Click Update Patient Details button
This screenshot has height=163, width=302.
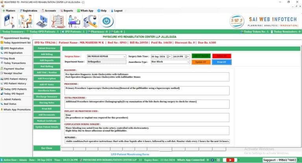coord(47,127)
